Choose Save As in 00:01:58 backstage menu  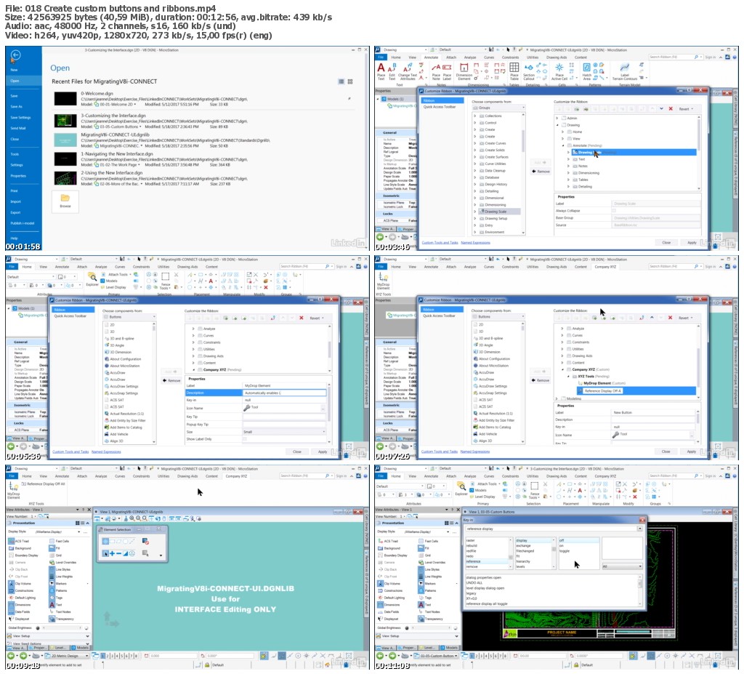16,106
